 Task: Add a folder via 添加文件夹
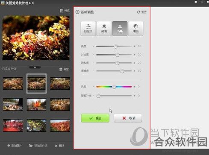(x=38, y=146)
